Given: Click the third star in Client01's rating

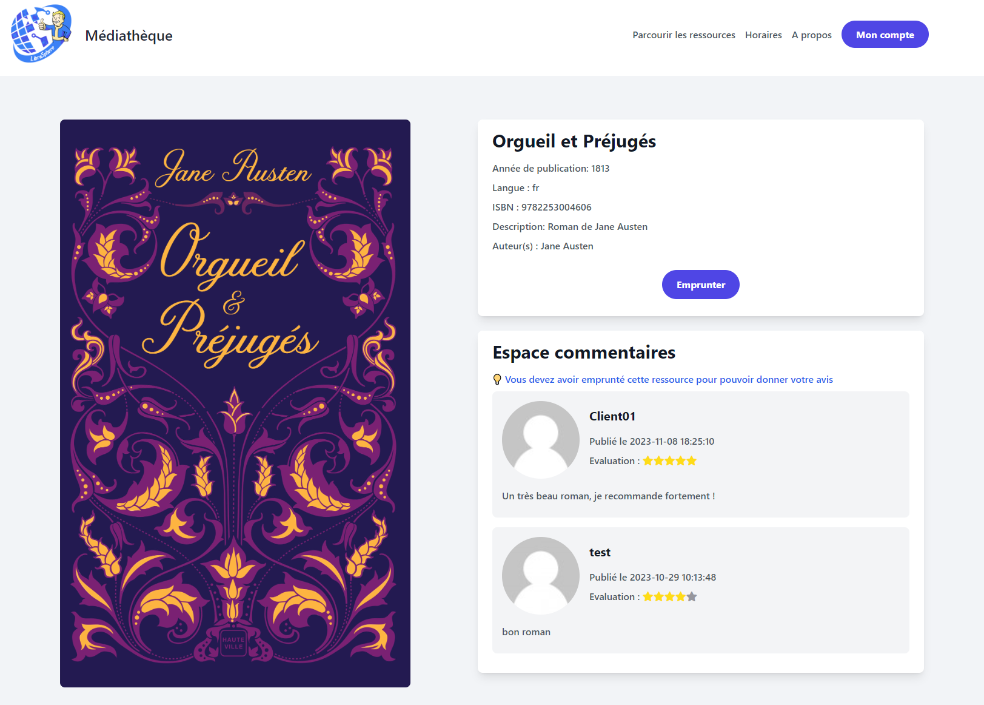Looking at the screenshot, I should pos(670,460).
